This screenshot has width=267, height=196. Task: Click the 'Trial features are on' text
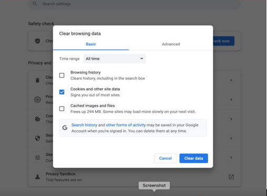pyautogui.click(x=64, y=180)
